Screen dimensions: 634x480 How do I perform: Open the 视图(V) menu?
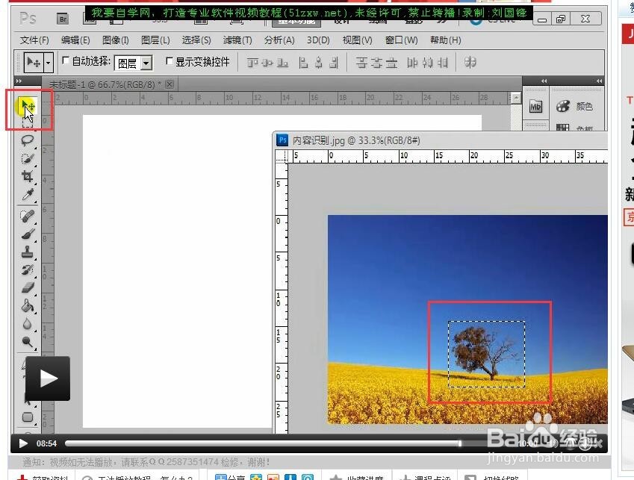pos(357,40)
